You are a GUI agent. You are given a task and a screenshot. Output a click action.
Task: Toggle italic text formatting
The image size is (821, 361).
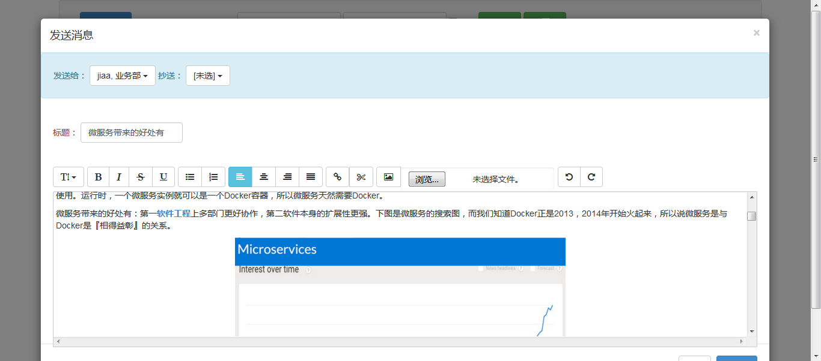119,177
